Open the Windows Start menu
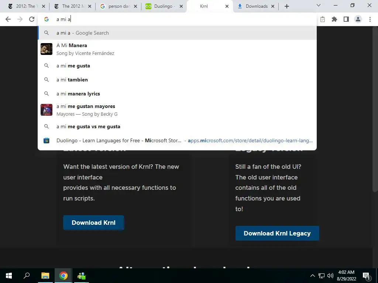The width and height of the screenshot is (378, 283). point(9,276)
